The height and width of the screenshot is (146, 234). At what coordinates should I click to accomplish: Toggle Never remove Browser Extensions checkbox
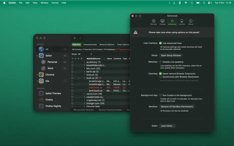160,74
